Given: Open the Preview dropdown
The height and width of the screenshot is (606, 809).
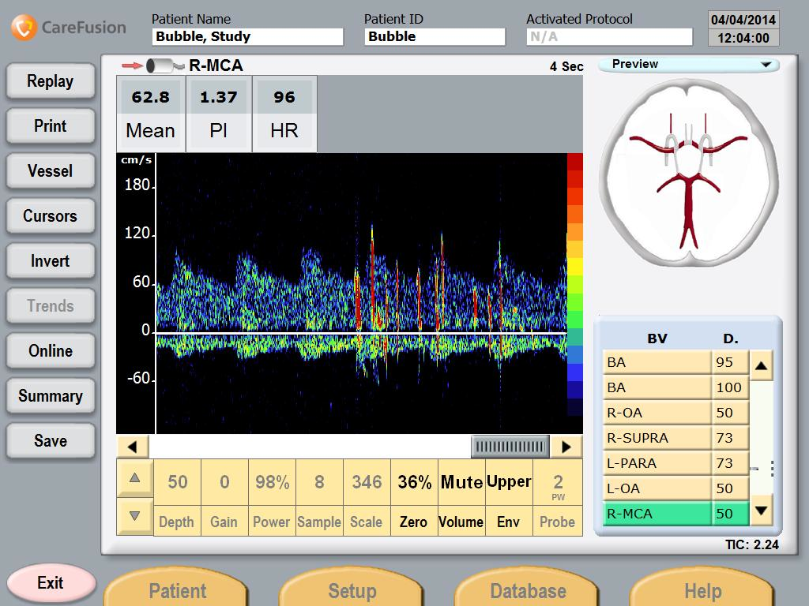Looking at the screenshot, I should (688, 65).
